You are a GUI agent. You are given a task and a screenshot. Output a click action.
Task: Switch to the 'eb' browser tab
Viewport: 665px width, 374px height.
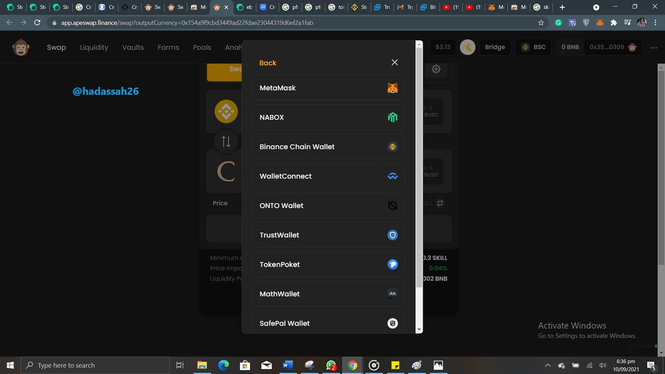pyautogui.click(x=244, y=7)
